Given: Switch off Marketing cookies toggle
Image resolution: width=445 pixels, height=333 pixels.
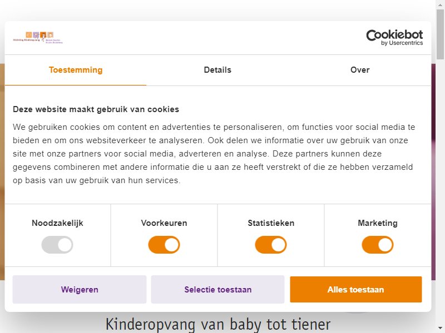Looking at the screenshot, I should [x=378, y=245].
